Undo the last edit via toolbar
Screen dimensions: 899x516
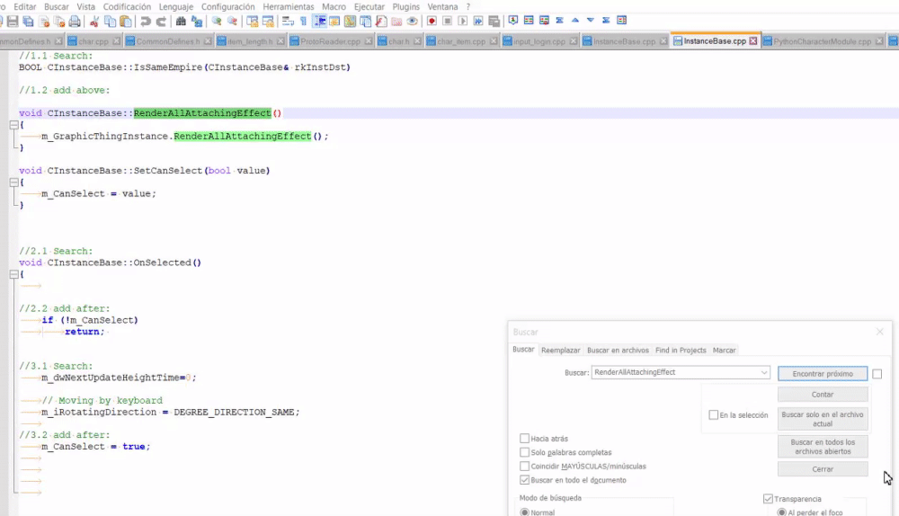[146, 22]
